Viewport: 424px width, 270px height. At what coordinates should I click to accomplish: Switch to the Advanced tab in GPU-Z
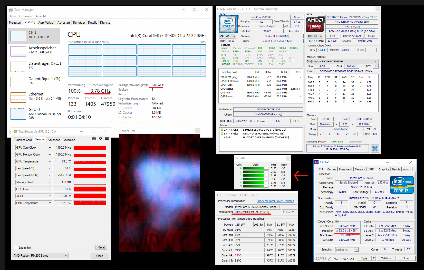[x=54, y=140]
